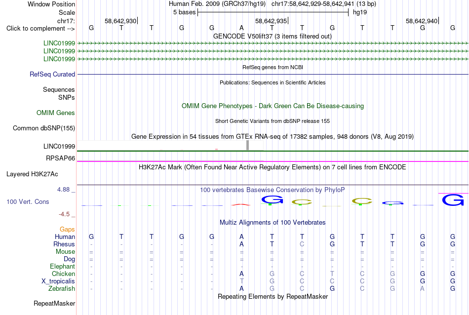Click the chr17:58,642,929-58,642,941 position text

tap(324, 4)
